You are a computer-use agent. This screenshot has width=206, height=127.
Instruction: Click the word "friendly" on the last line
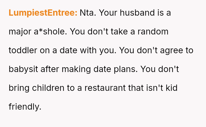point(25,107)
